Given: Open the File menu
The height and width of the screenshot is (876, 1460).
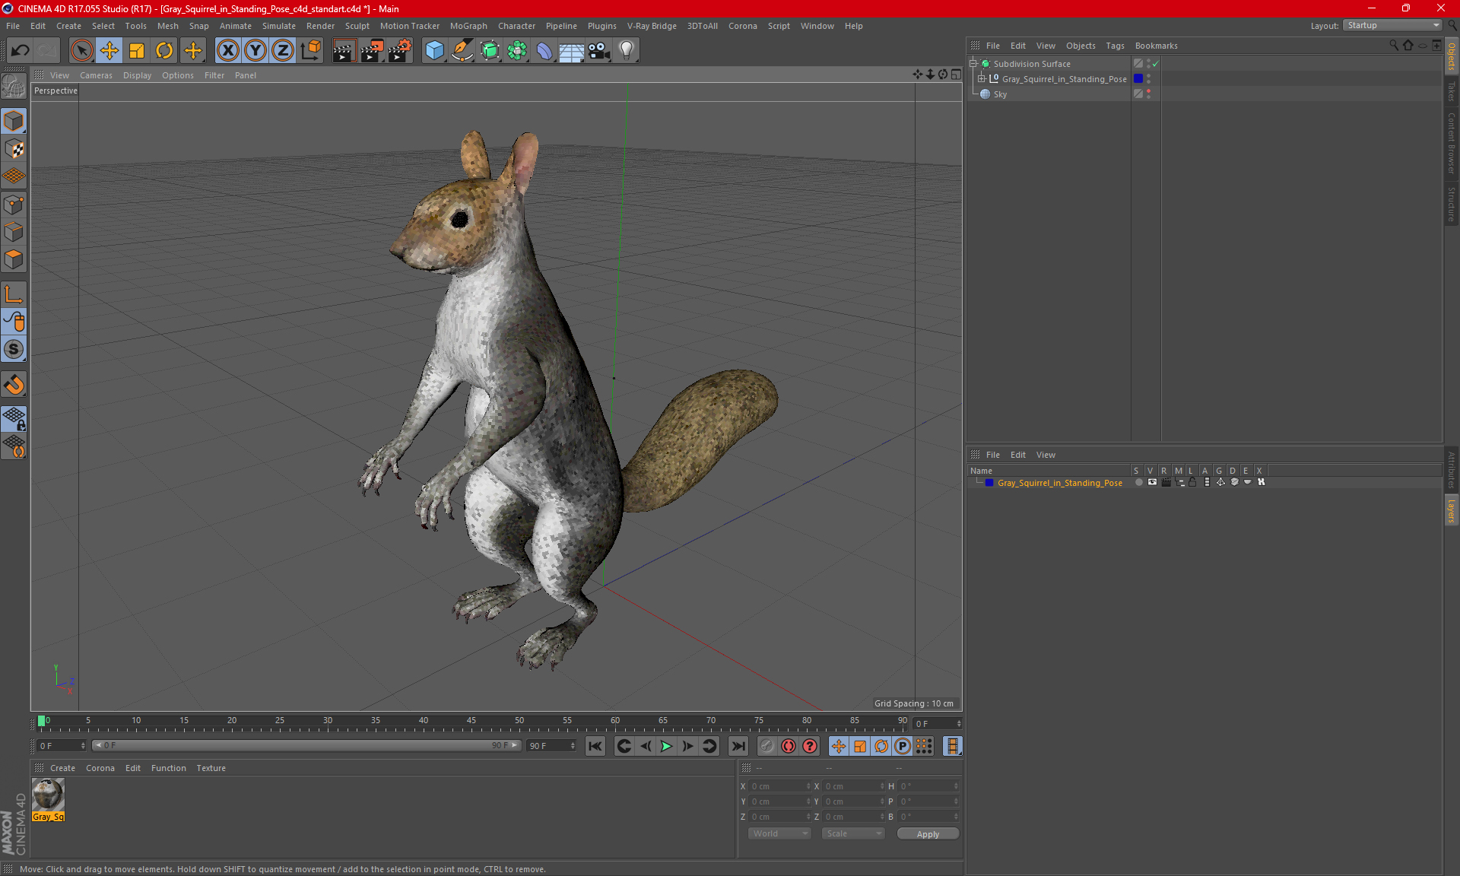Looking at the screenshot, I should click(x=13, y=26).
